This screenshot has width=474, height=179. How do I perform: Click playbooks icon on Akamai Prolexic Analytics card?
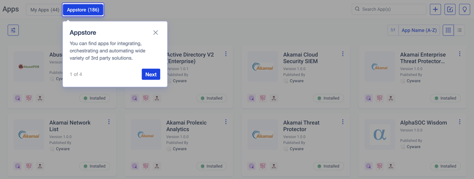click(x=146, y=166)
